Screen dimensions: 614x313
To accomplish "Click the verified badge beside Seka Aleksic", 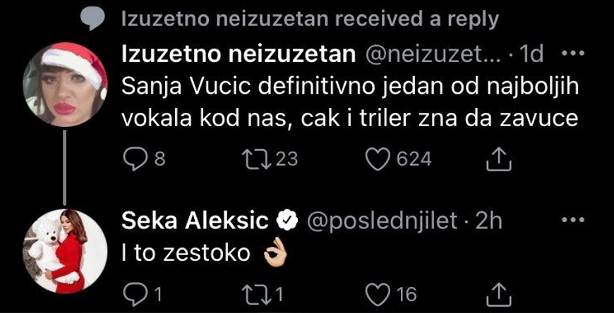I will [x=286, y=221].
